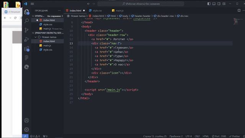Change the HTML language mode

click(x=206, y=136)
